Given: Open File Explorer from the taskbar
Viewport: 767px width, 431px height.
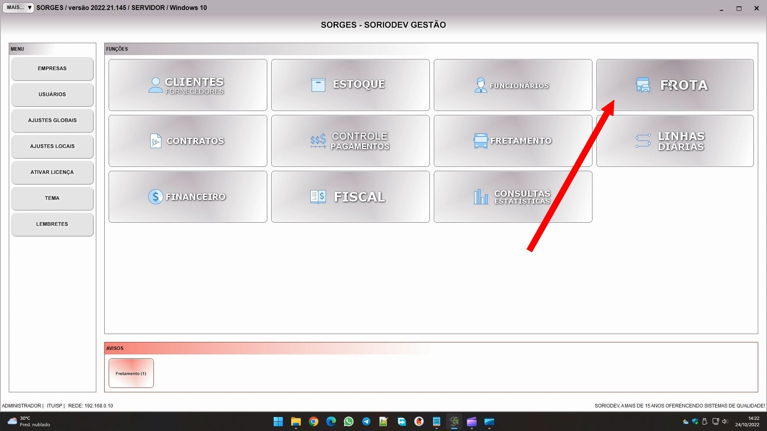Looking at the screenshot, I should 296,421.
